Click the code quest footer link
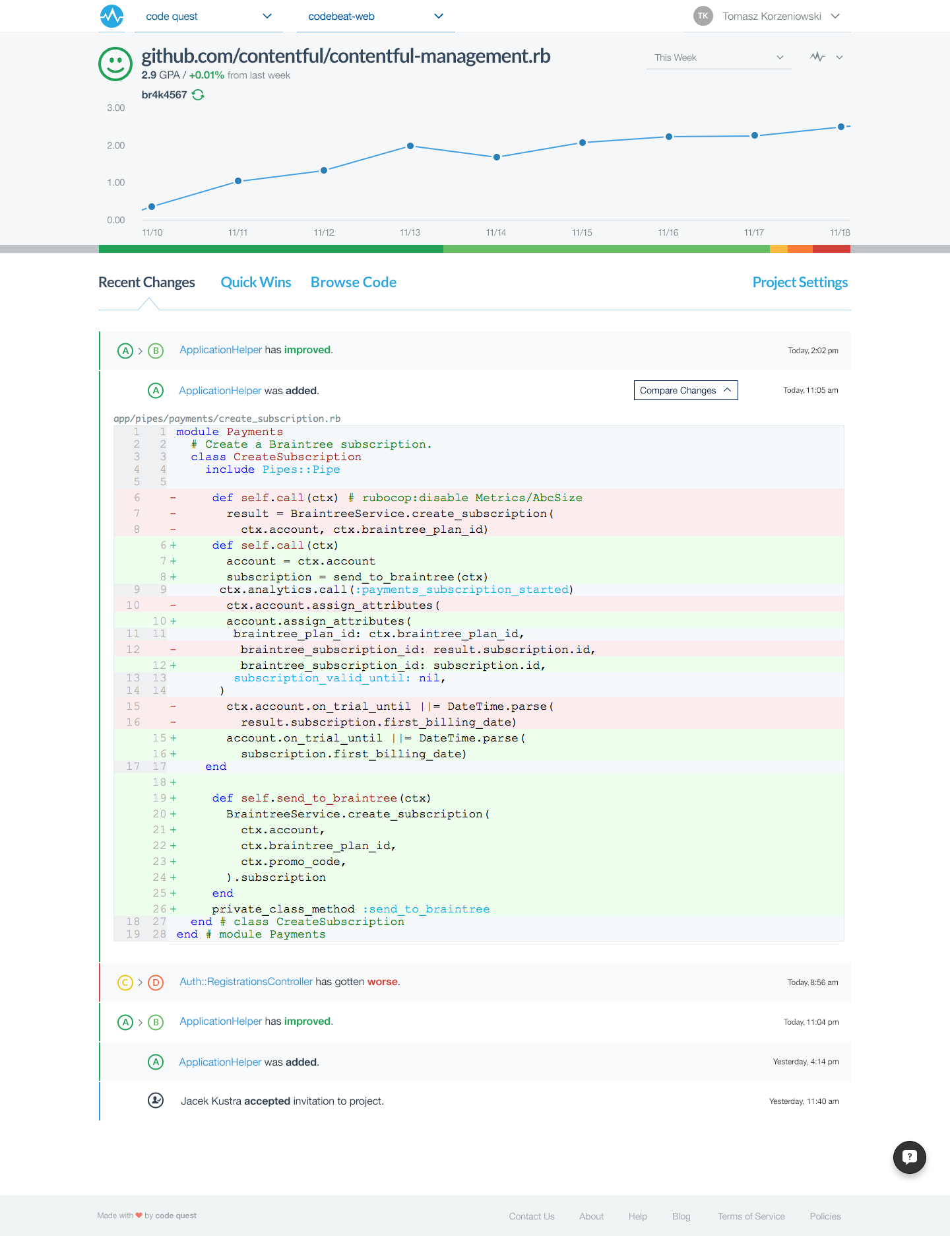 click(x=175, y=1216)
